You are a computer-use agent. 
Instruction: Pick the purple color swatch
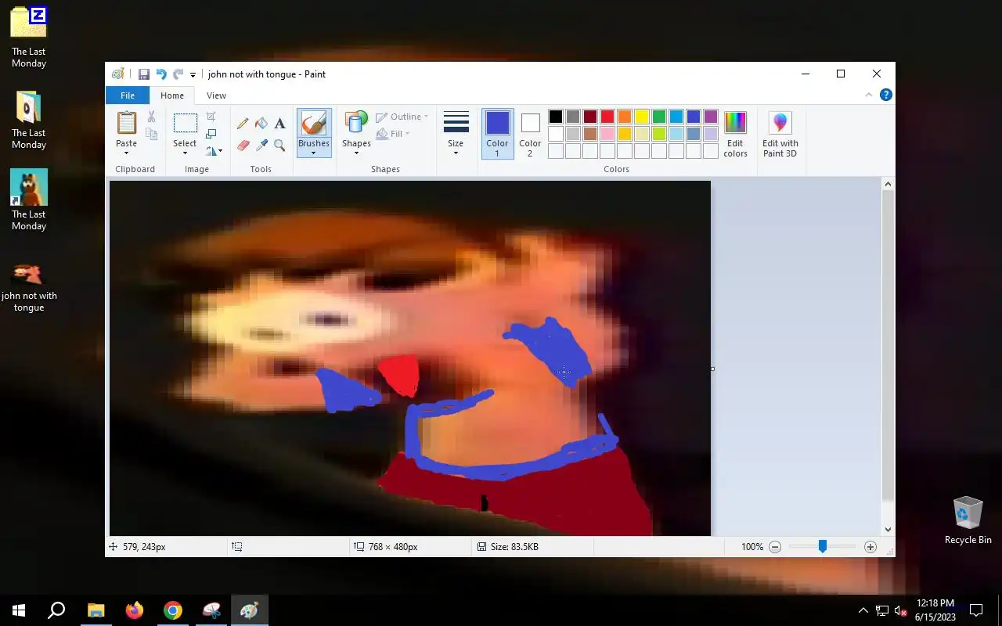pyautogui.click(x=711, y=117)
